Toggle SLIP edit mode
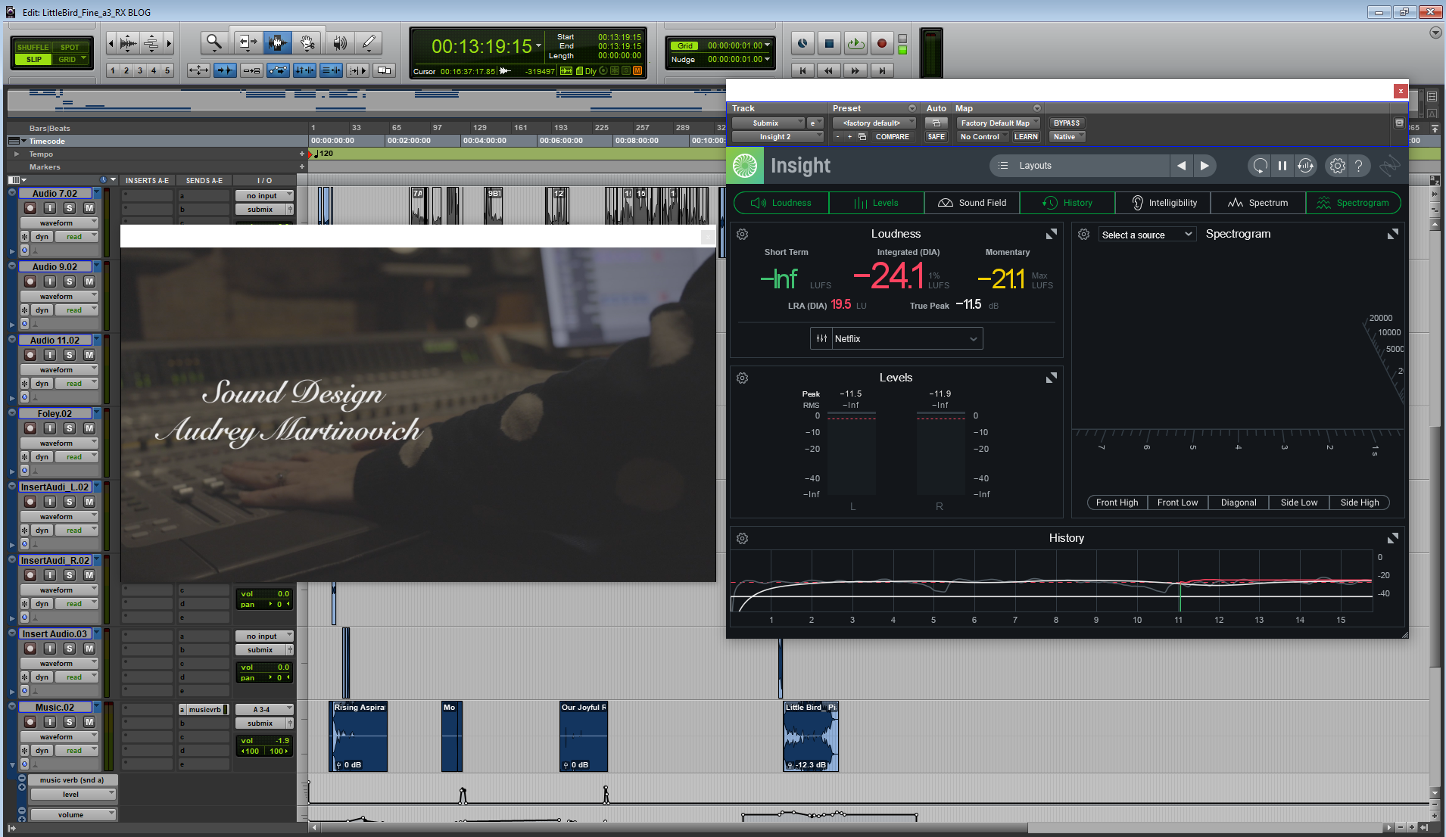The image size is (1446, 837). (x=34, y=59)
